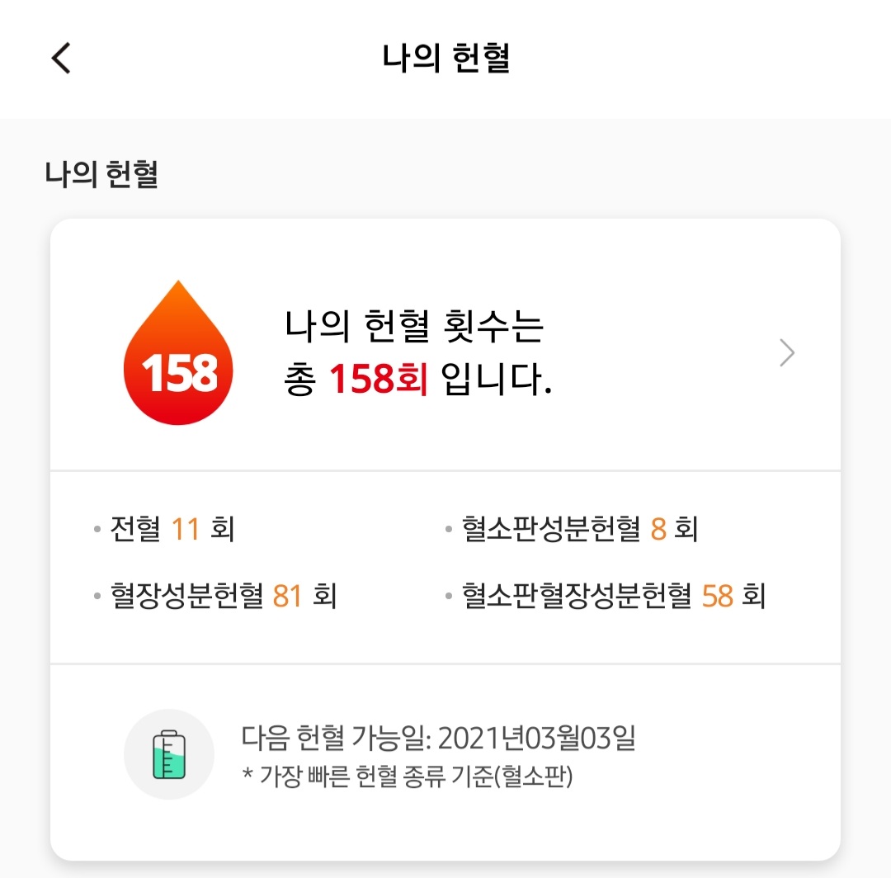Tap the orange number 81 for 혈장성분헌혈
Viewport: 891px width, 878px height.
coord(287,596)
